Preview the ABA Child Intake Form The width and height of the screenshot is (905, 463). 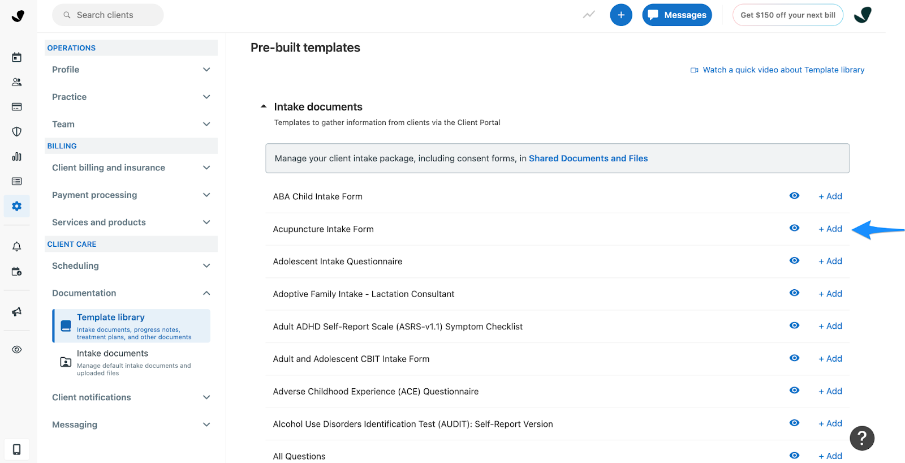(x=794, y=196)
